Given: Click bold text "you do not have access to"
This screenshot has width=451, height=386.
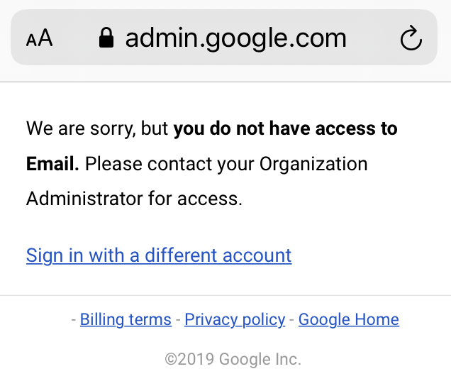Looking at the screenshot, I should click(285, 128).
